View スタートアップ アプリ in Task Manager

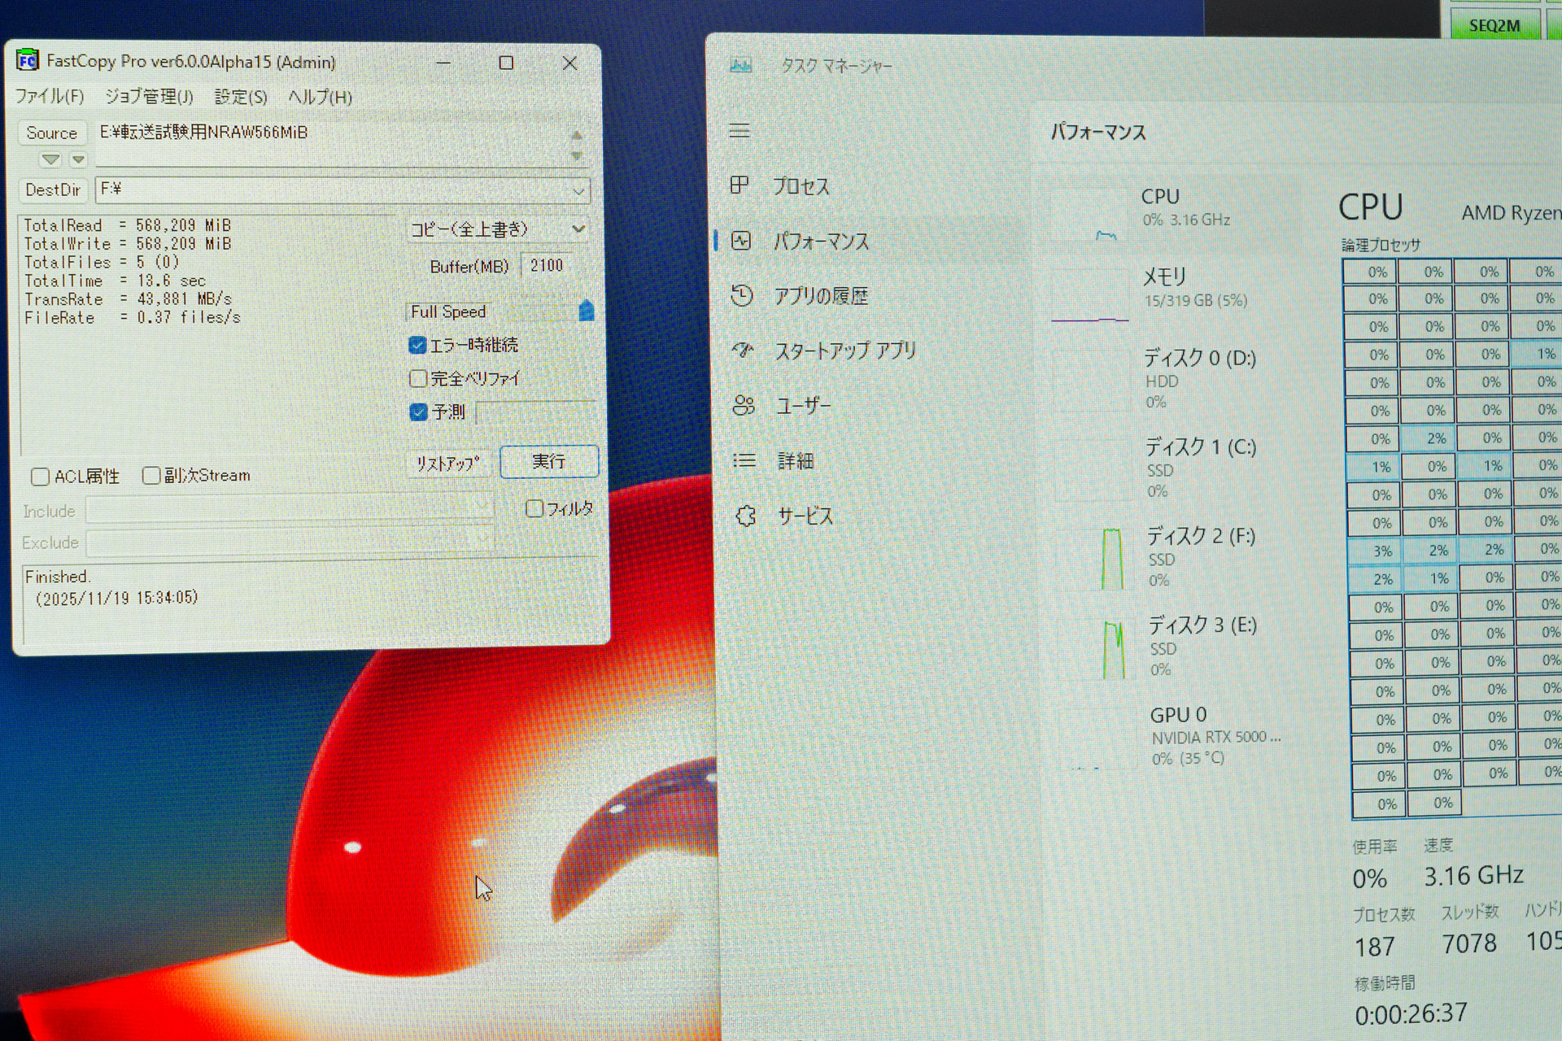(844, 351)
